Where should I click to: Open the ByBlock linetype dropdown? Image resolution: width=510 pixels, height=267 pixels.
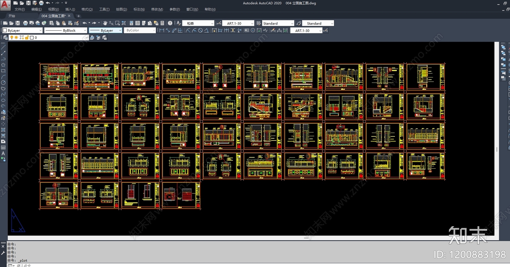(x=66, y=30)
